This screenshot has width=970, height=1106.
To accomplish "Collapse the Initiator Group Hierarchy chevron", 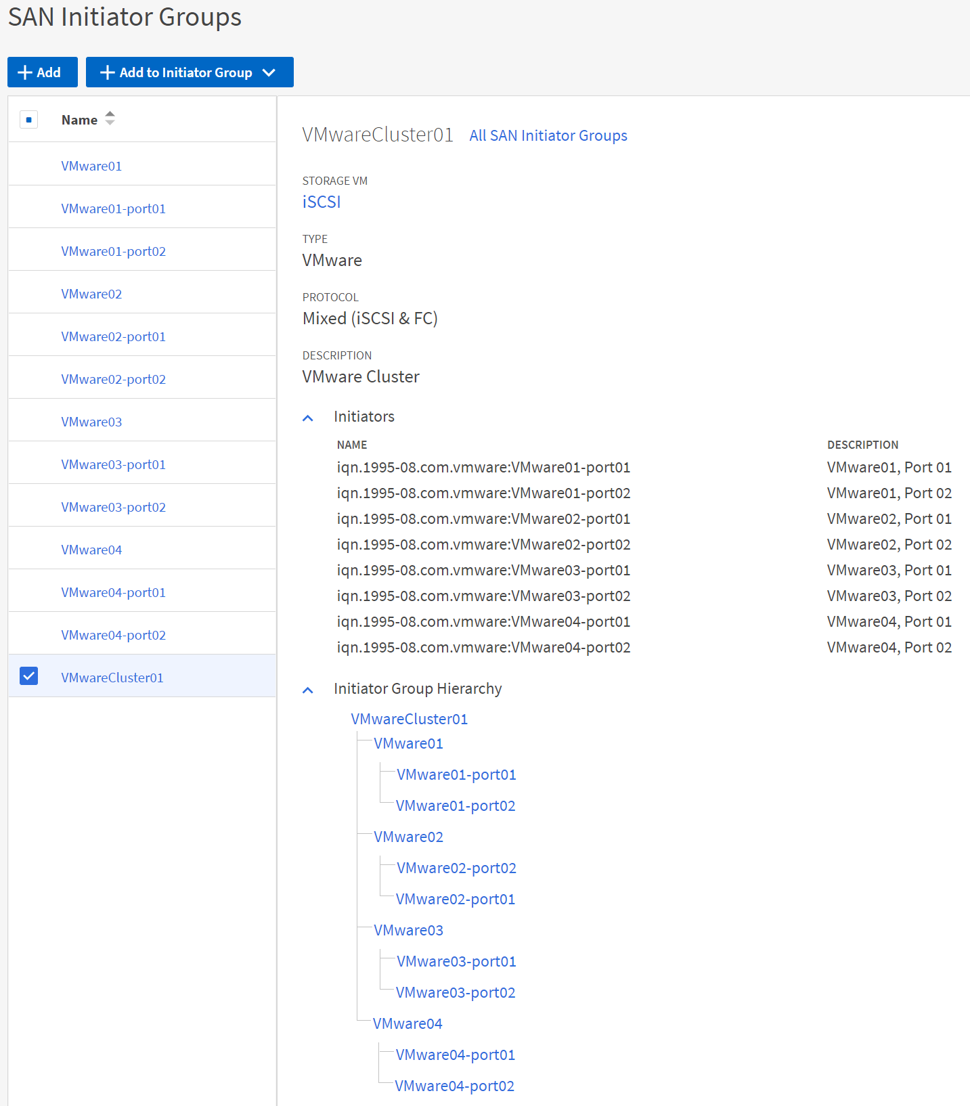I will (x=308, y=690).
